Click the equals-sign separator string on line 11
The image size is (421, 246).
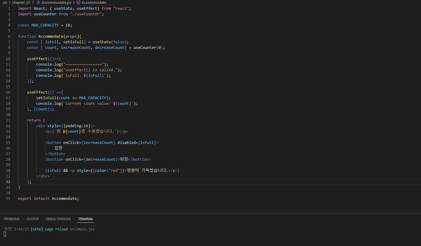pyautogui.click(x=84, y=64)
